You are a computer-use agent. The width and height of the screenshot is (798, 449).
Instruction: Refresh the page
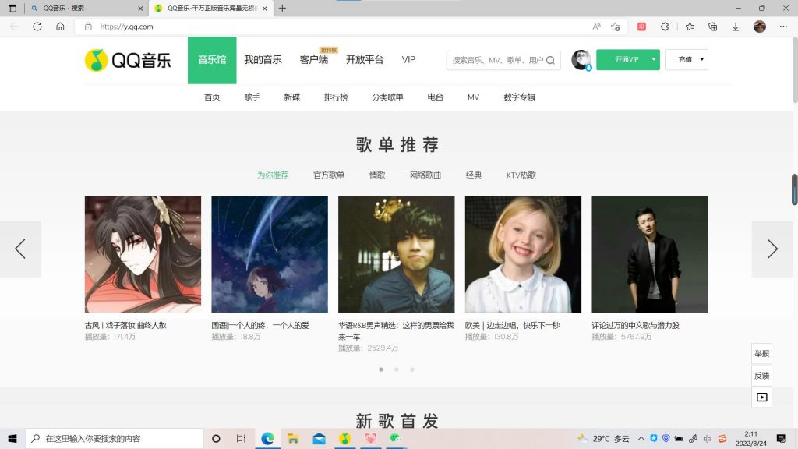coord(37,27)
